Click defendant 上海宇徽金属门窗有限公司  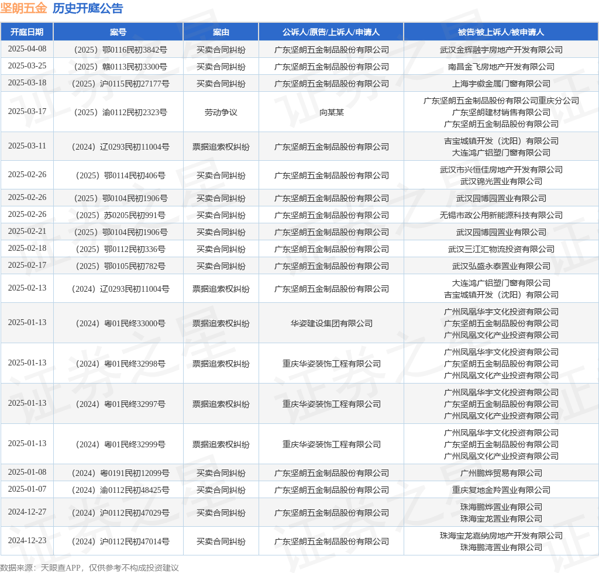click(x=501, y=84)
